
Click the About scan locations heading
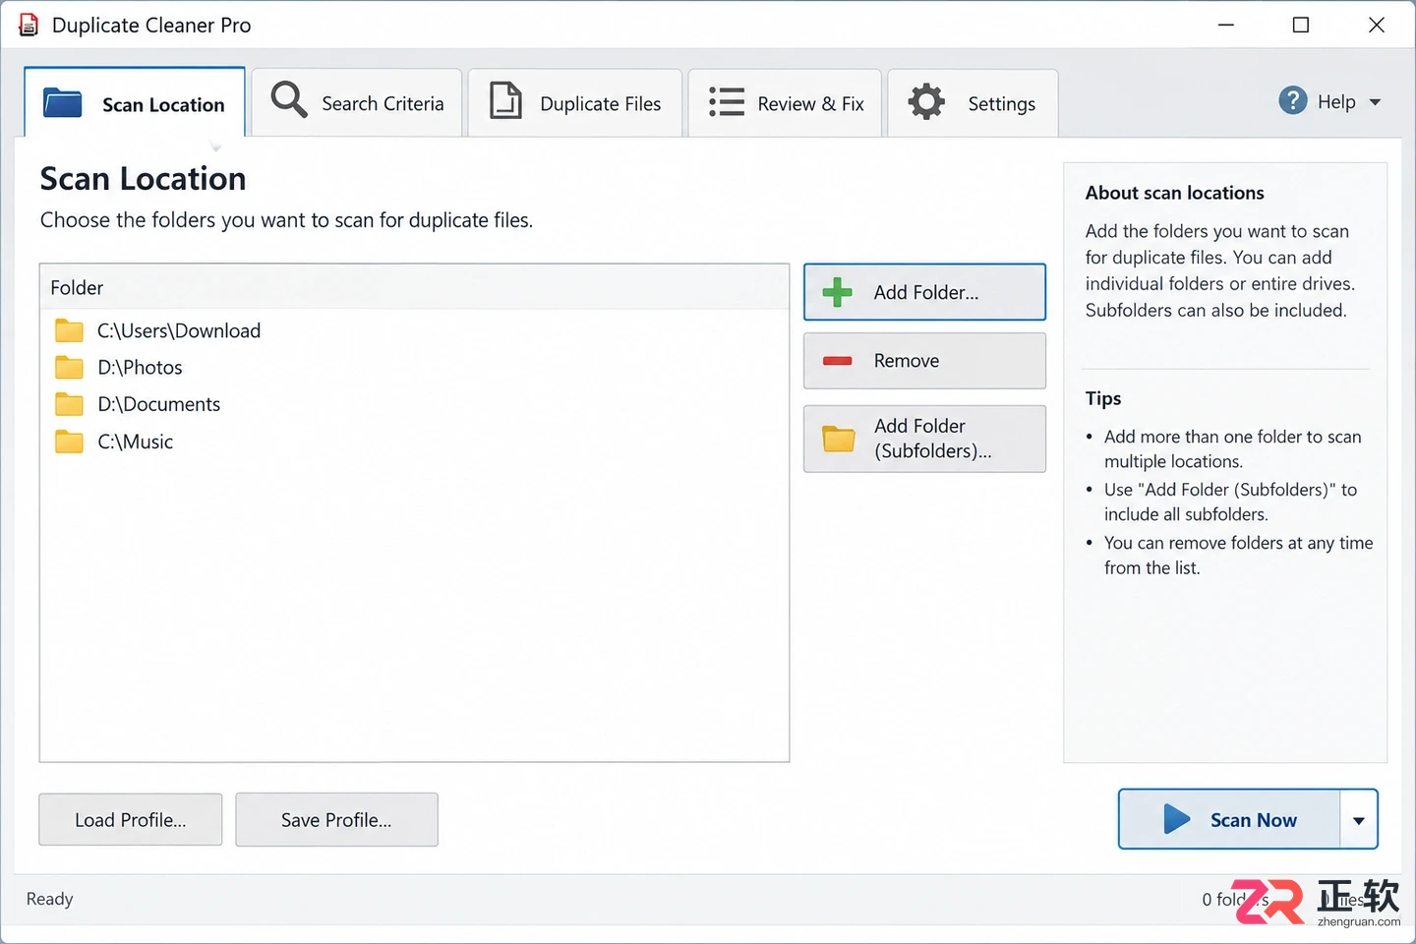click(1174, 193)
